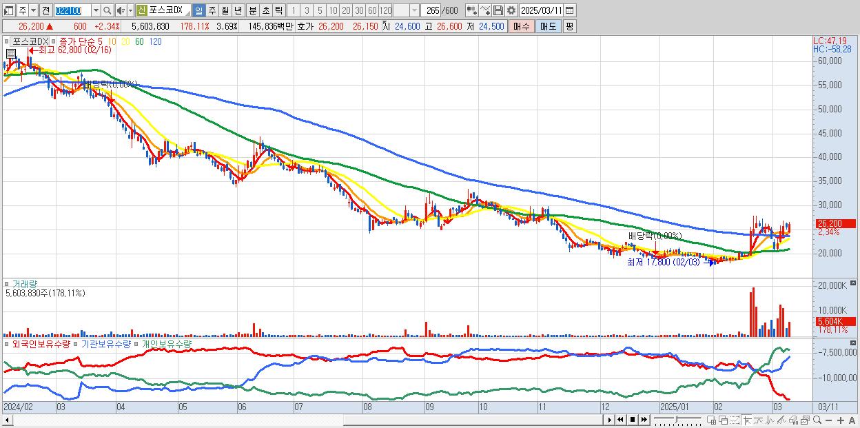Click the 3D bar chart icon

click(793, 420)
